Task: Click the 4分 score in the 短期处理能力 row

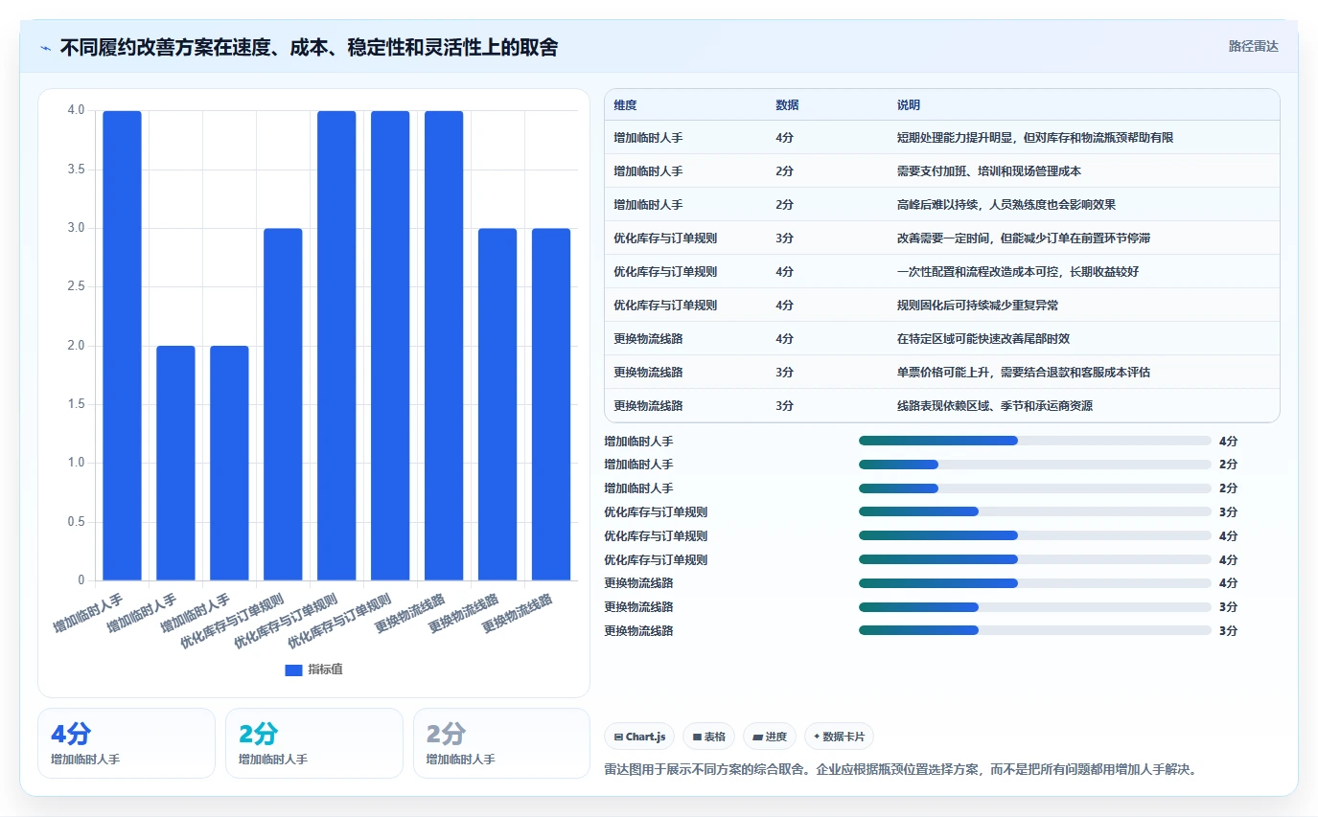Action: pos(784,138)
